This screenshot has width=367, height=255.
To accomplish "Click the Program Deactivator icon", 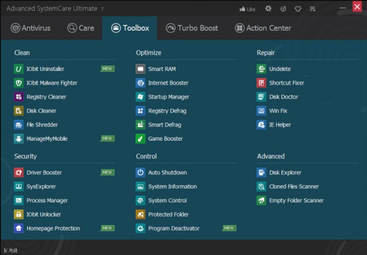I will [x=141, y=228].
